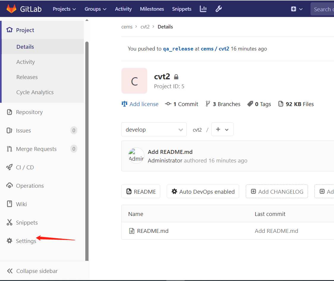Open the develop branch selector dropdown

[154, 130]
